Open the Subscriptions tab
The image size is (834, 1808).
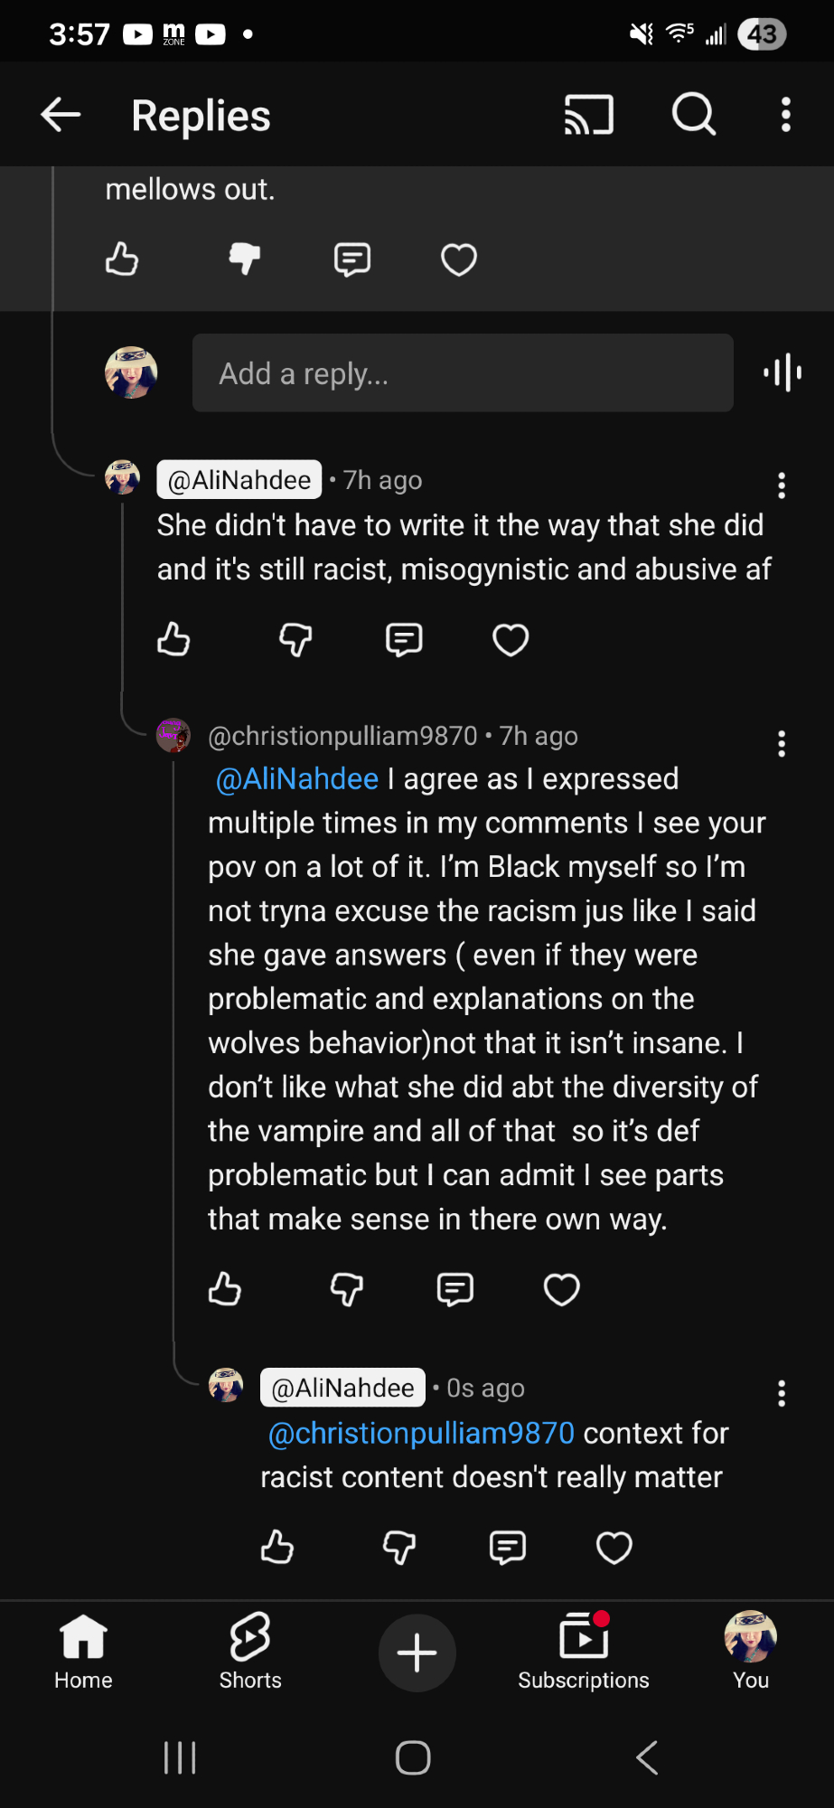click(x=584, y=1653)
